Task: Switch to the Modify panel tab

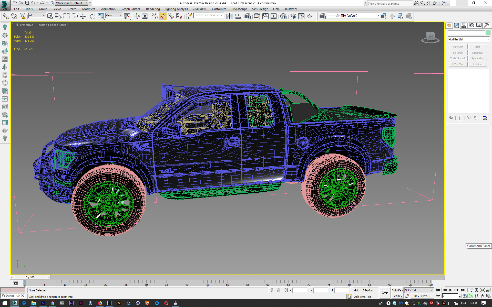Action: [456, 25]
